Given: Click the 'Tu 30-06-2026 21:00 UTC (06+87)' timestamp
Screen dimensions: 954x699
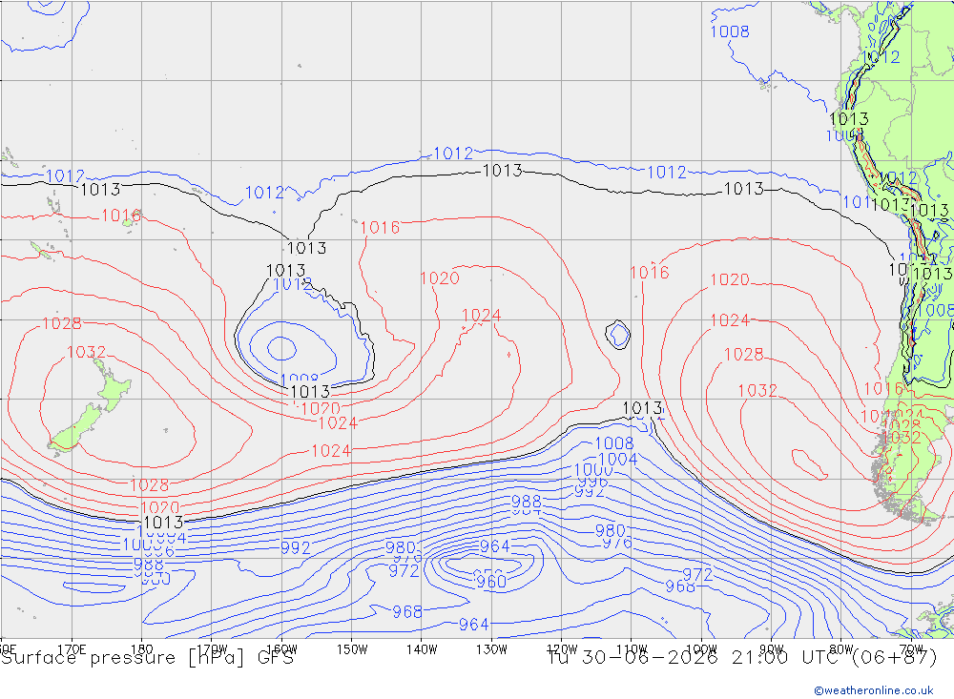Looking at the screenshot, I should click(742, 658).
